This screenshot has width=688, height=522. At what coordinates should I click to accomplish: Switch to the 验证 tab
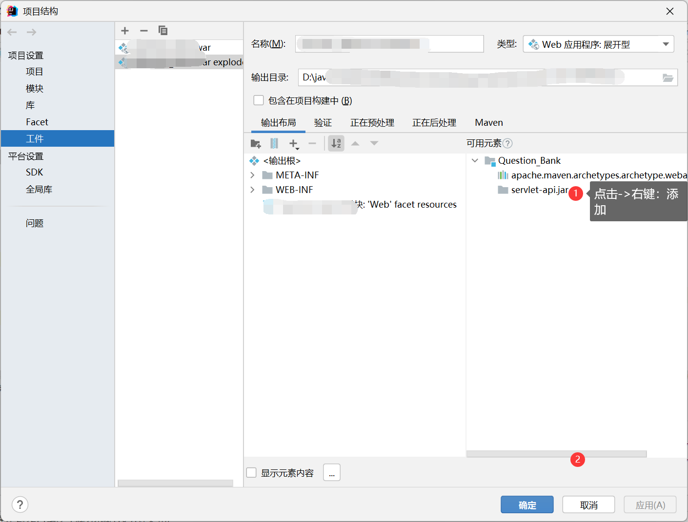(323, 123)
